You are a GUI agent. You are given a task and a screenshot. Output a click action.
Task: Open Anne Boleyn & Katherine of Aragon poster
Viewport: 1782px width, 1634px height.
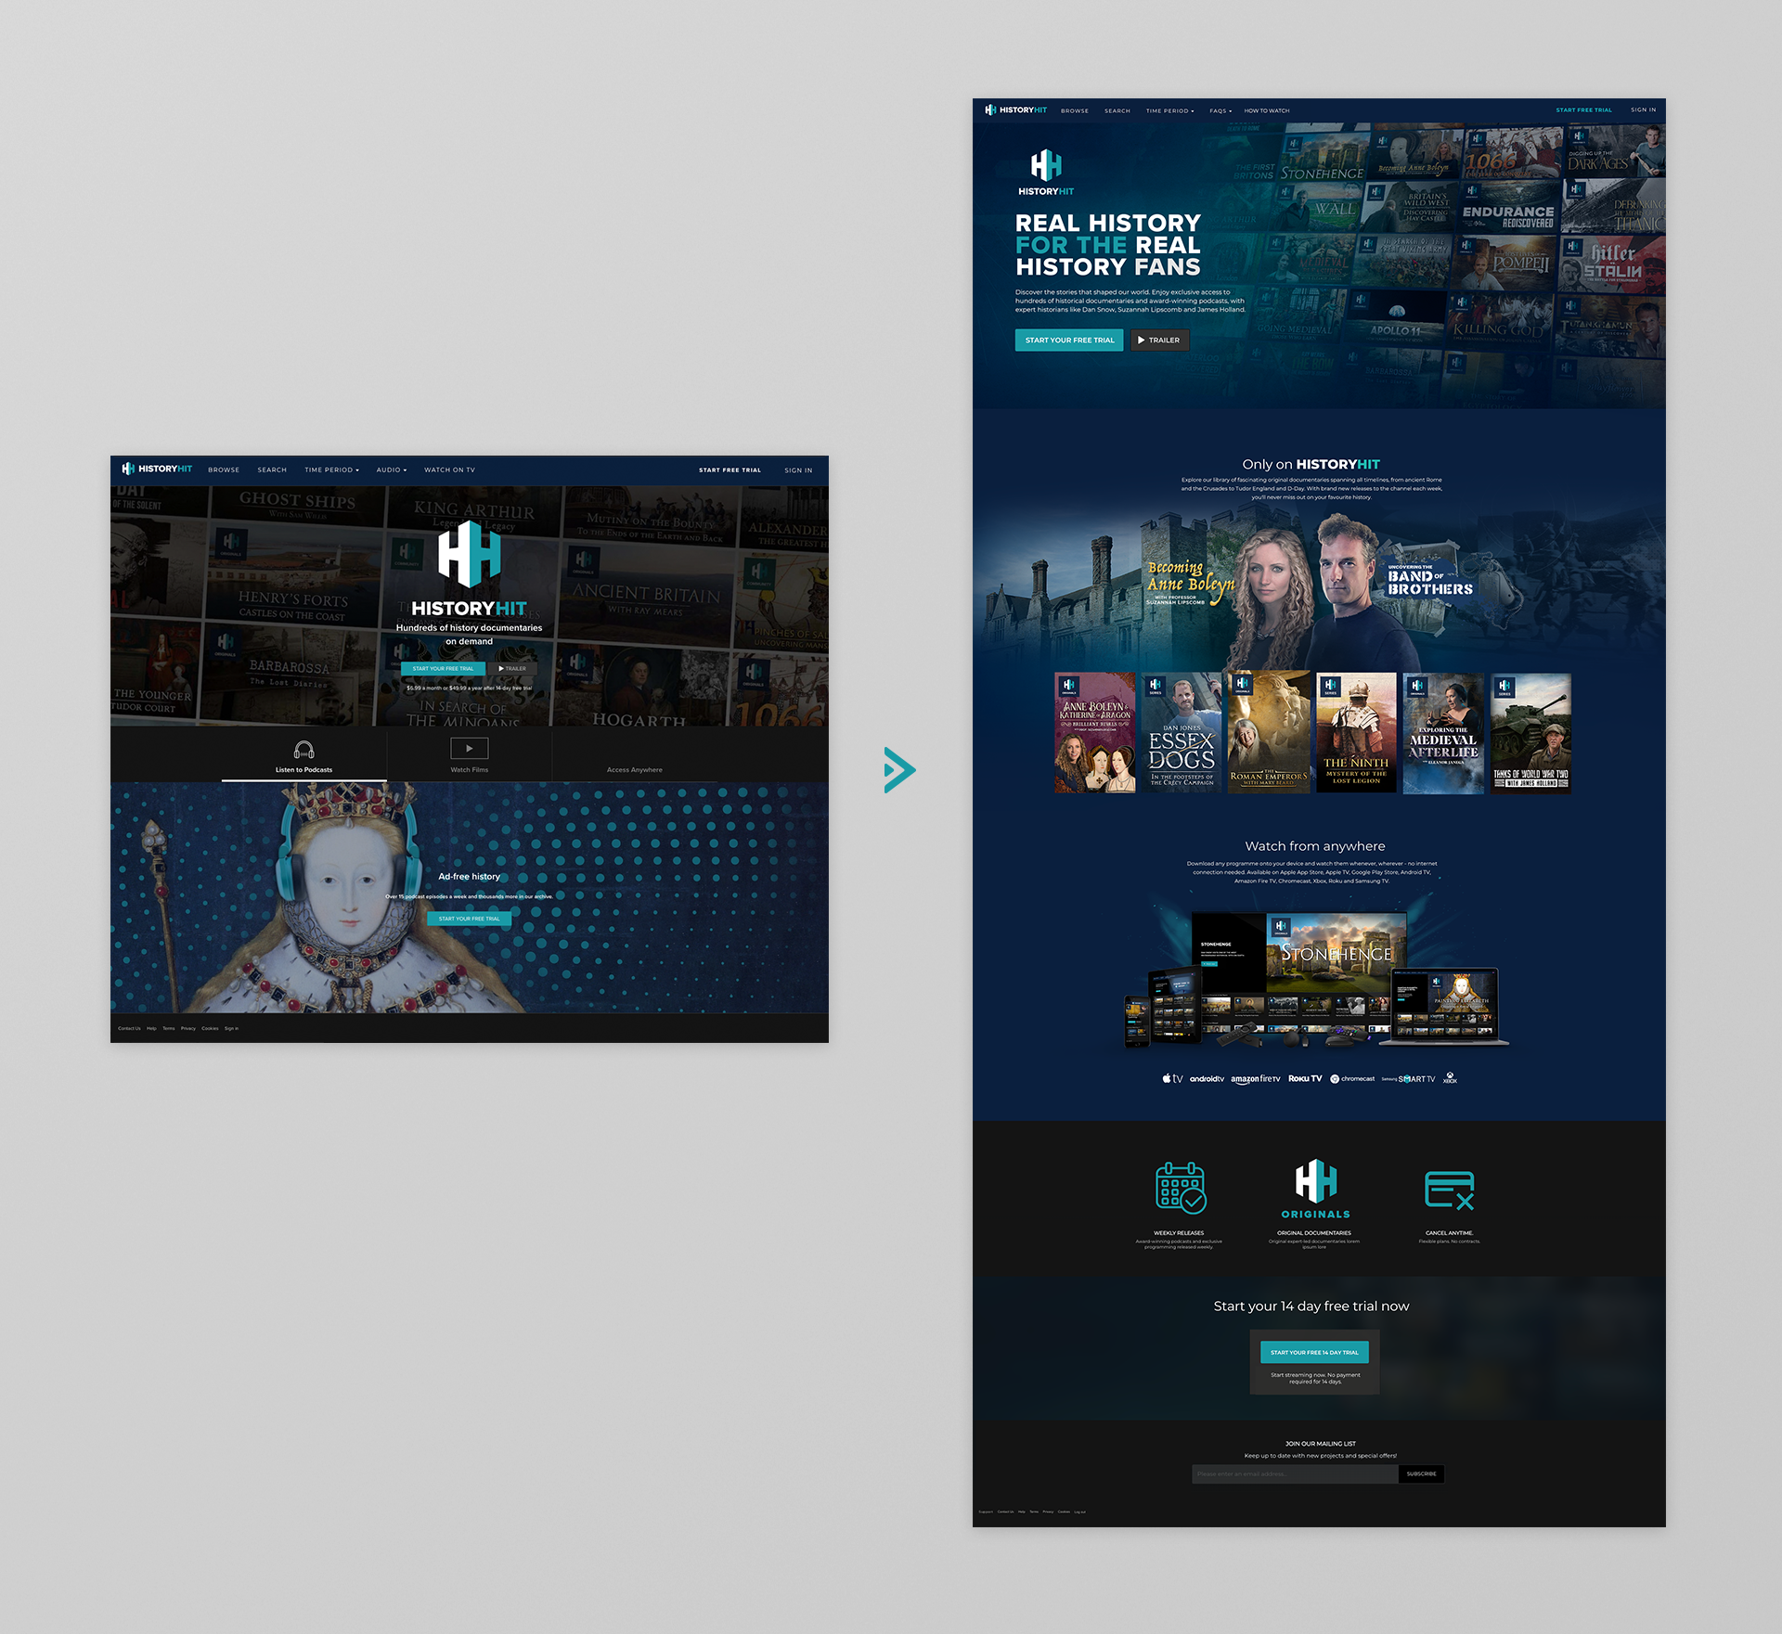pyautogui.click(x=1095, y=733)
